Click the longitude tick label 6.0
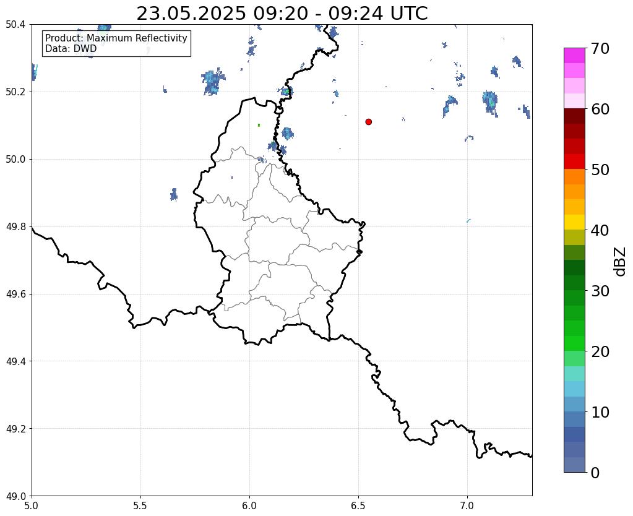Viewport: 633px width, 516px height. tap(249, 505)
